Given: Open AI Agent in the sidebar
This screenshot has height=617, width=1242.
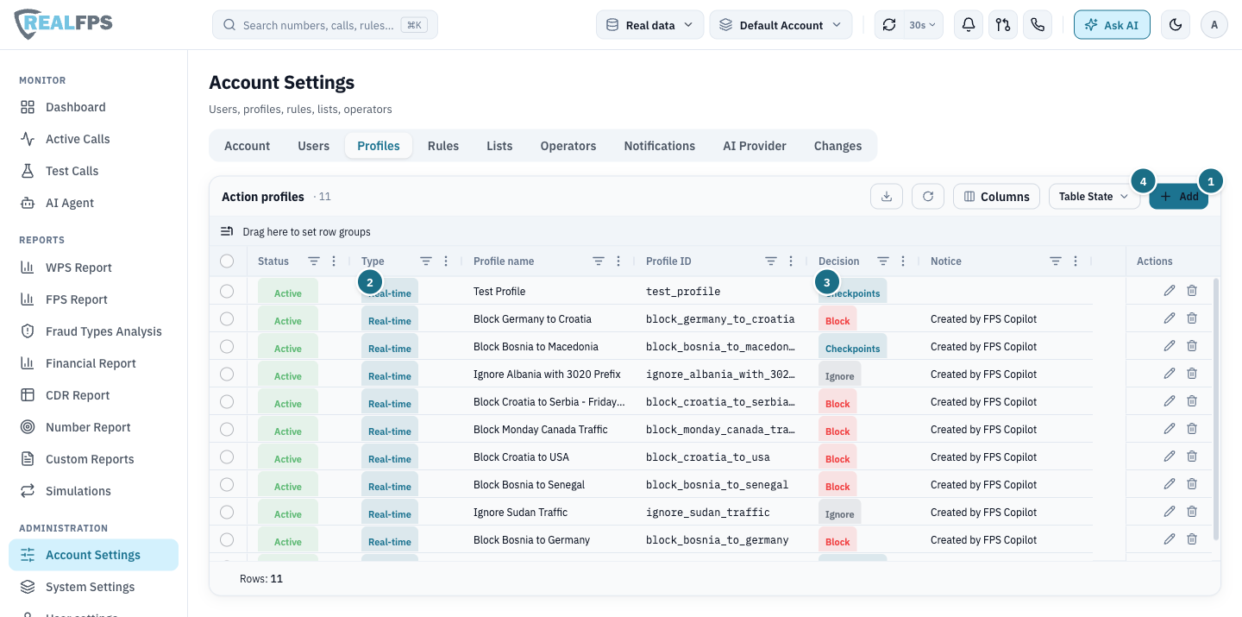Looking at the screenshot, I should [93, 203].
